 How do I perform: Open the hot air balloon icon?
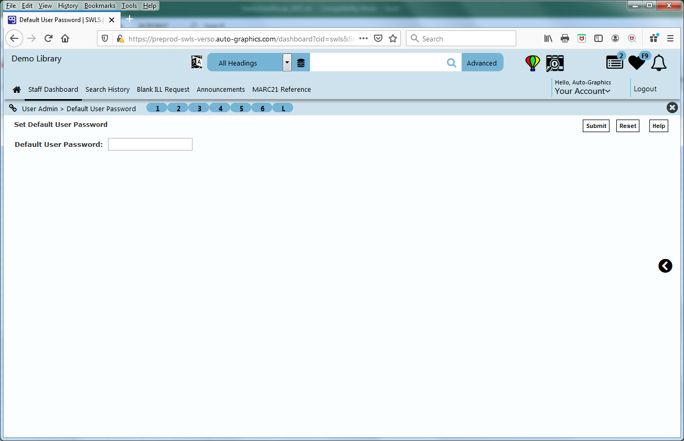[532, 63]
